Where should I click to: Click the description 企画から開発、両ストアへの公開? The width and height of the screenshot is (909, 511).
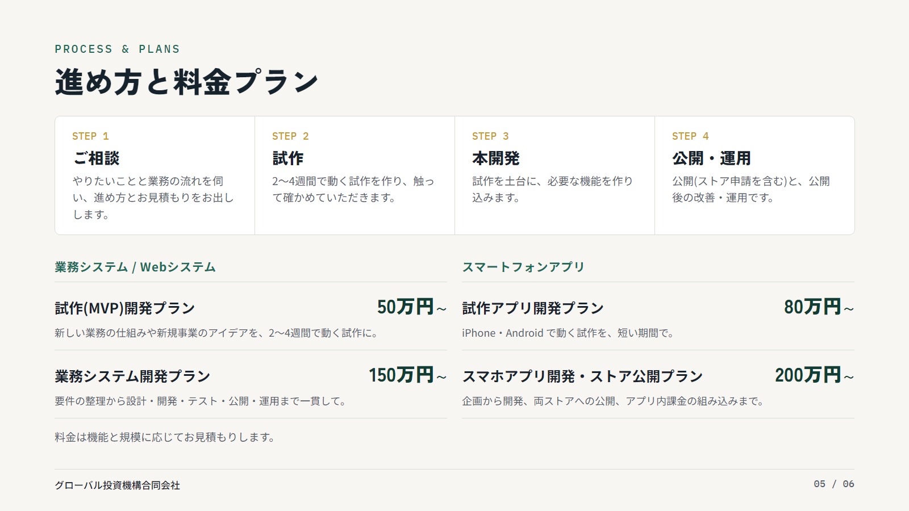pyautogui.click(x=613, y=401)
